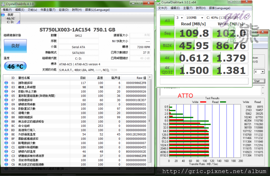Open the ATTO dropdown showing 4
Viewport: 270px width, 176px height.
(x=259, y=72)
